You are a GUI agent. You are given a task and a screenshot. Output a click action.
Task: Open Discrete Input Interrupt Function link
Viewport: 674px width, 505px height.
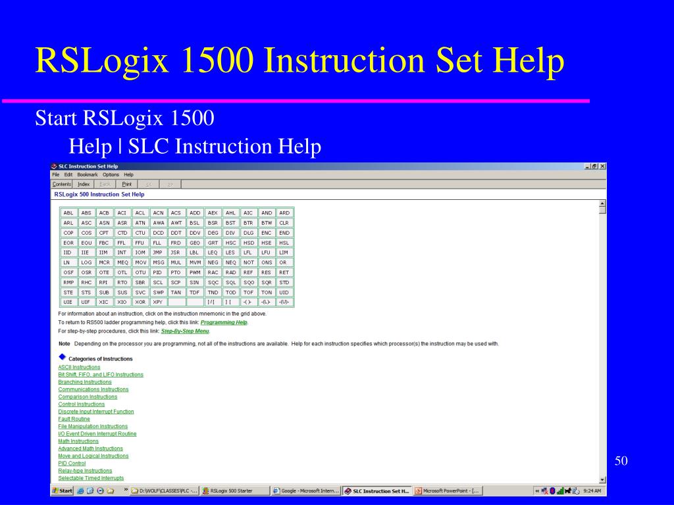[96, 412]
